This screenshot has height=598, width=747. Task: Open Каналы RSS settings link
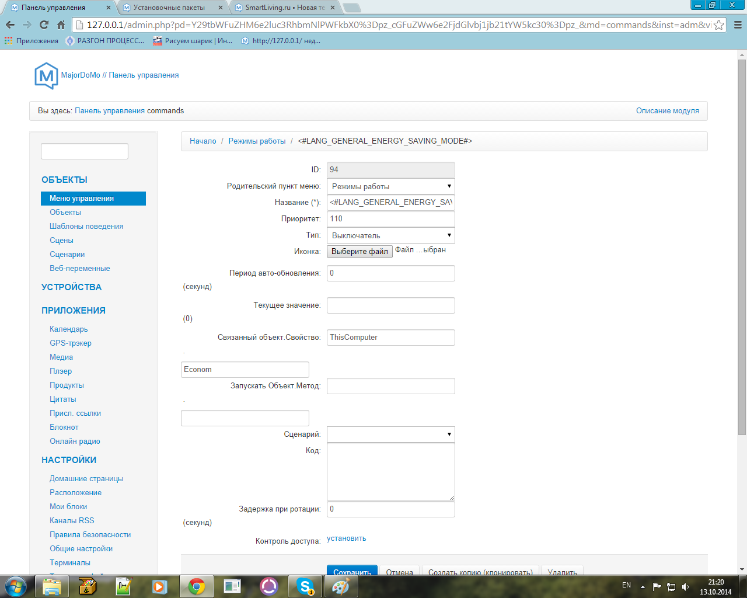(72, 521)
